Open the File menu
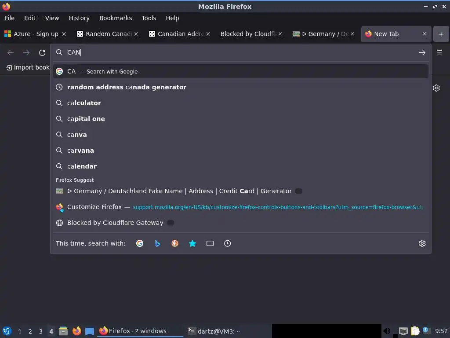Image resolution: width=450 pixels, height=338 pixels. (x=10, y=18)
